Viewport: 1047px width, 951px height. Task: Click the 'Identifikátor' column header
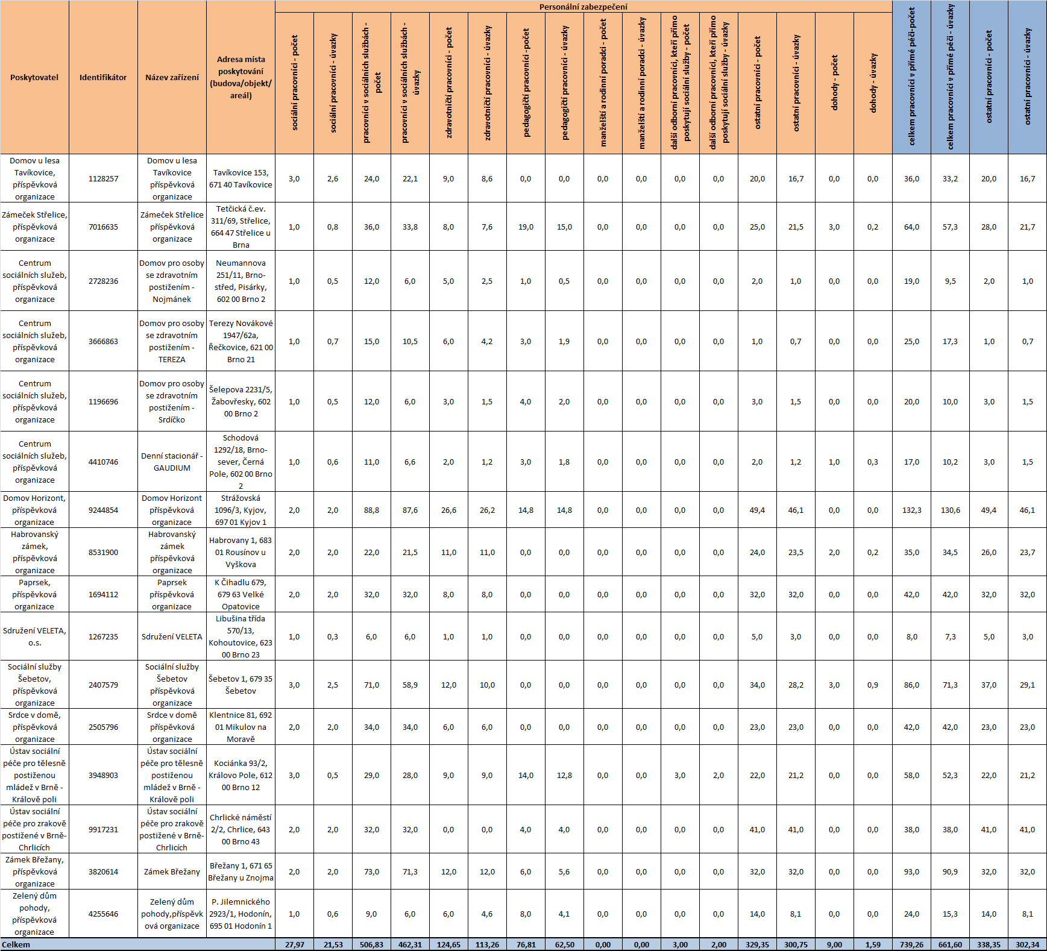103,77
